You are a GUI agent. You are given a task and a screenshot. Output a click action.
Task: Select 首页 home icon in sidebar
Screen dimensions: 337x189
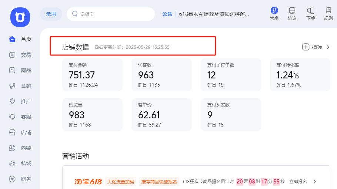coord(13,39)
